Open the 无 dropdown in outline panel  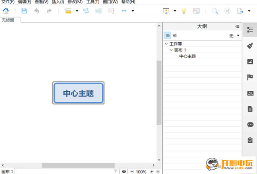(x=235, y=35)
